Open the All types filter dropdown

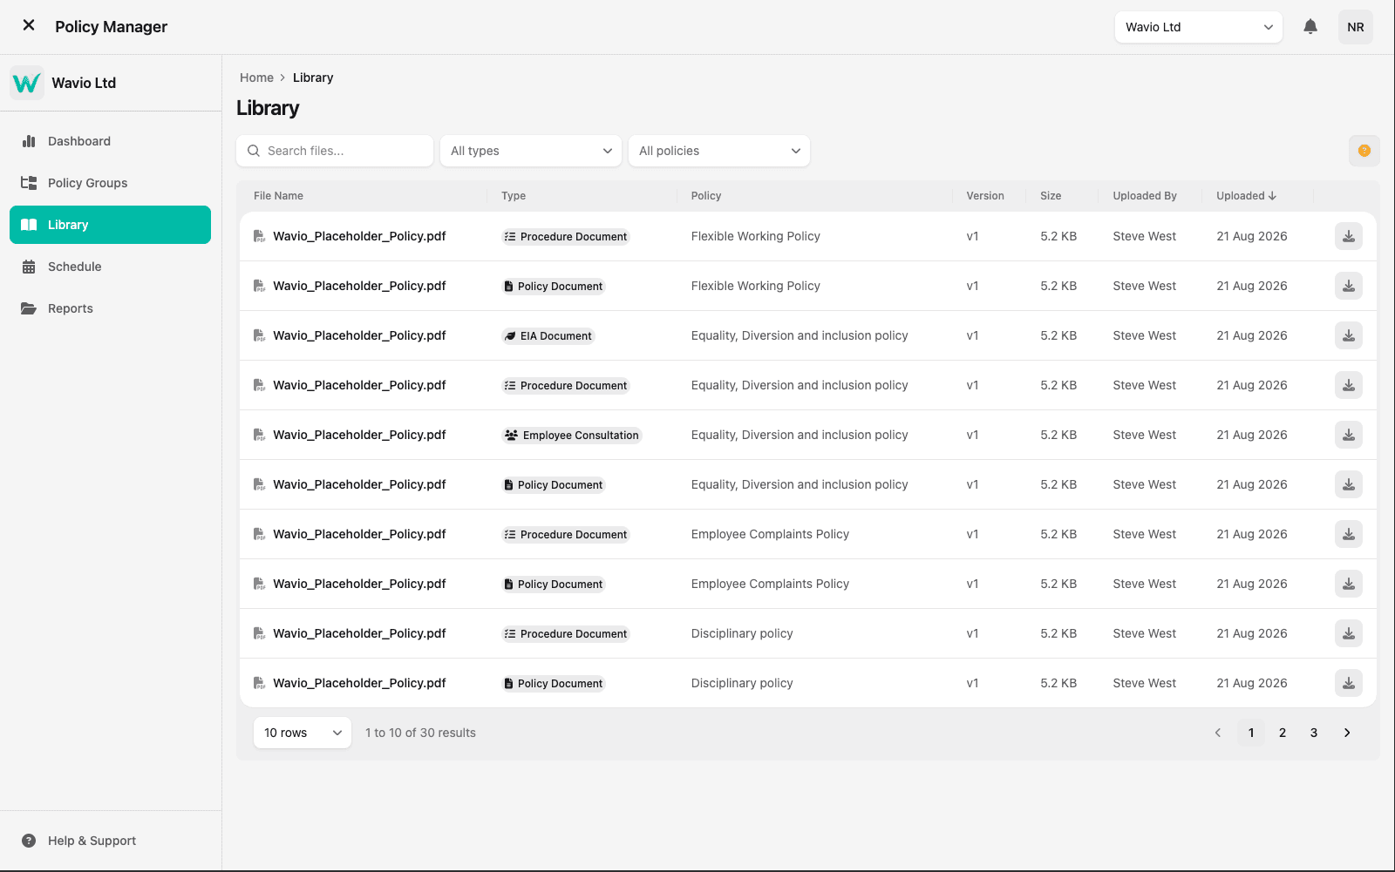531,151
